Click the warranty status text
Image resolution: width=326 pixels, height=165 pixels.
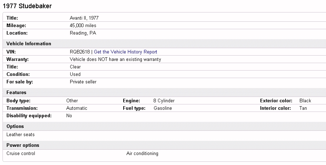coord(115,60)
